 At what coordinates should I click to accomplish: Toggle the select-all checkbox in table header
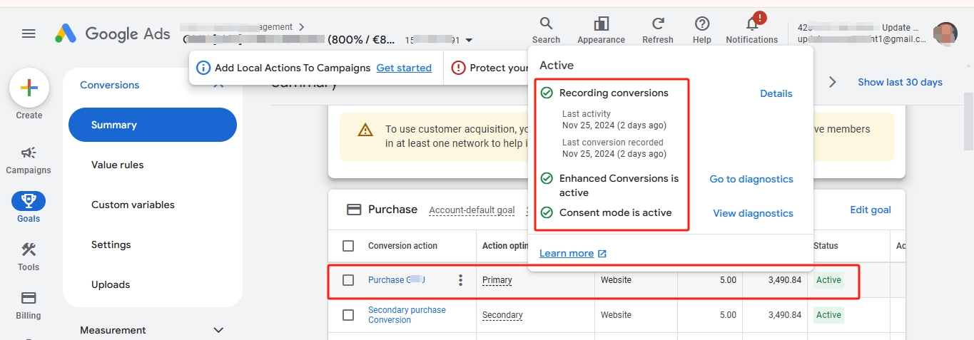pos(348,246)
